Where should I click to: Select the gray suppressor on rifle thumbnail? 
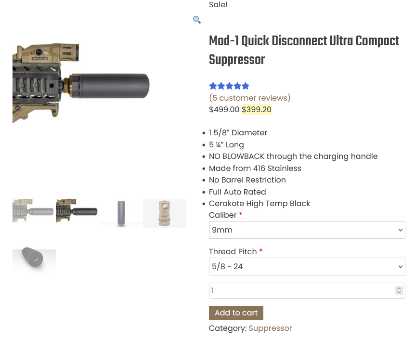click(34, 211)
